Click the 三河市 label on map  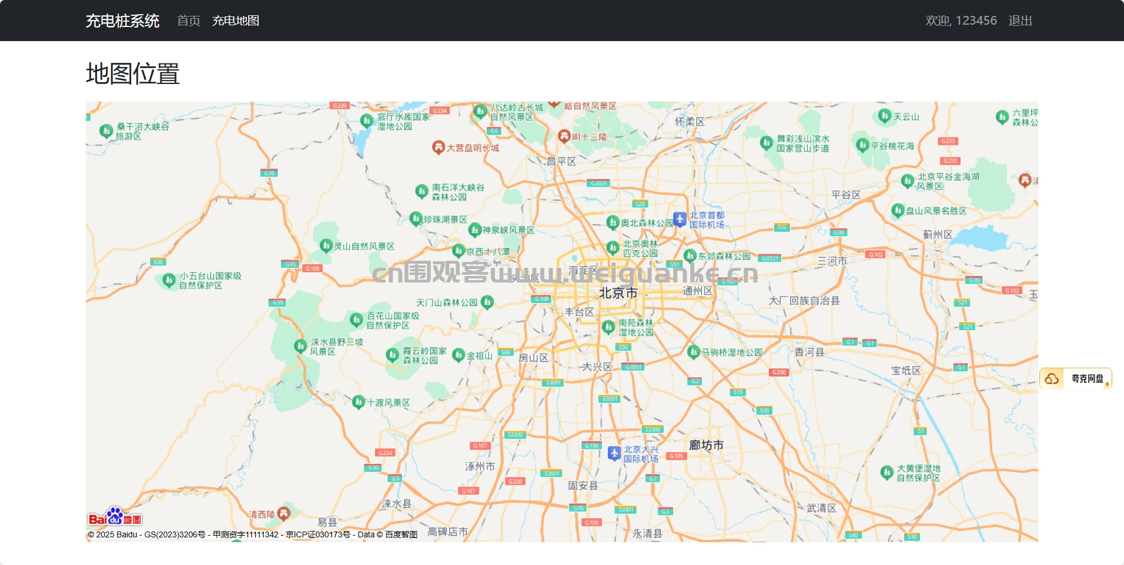pos(832,261)
